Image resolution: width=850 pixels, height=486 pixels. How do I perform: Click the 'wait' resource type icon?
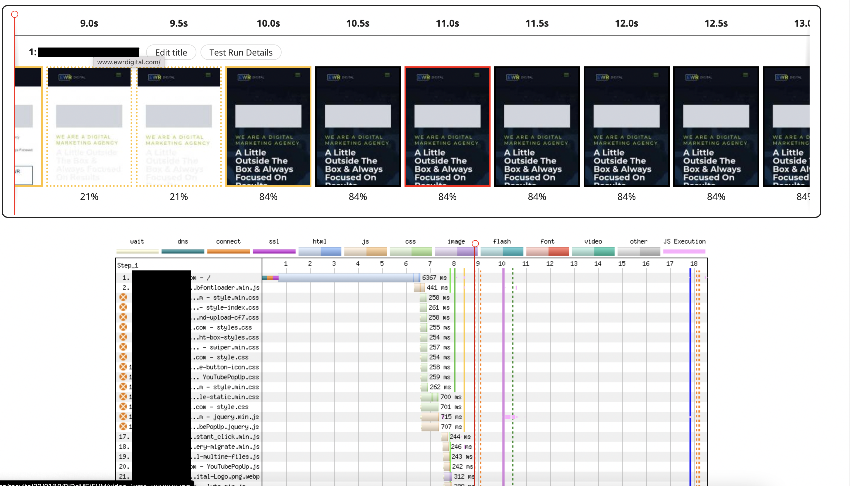click(x=136, y=249)
